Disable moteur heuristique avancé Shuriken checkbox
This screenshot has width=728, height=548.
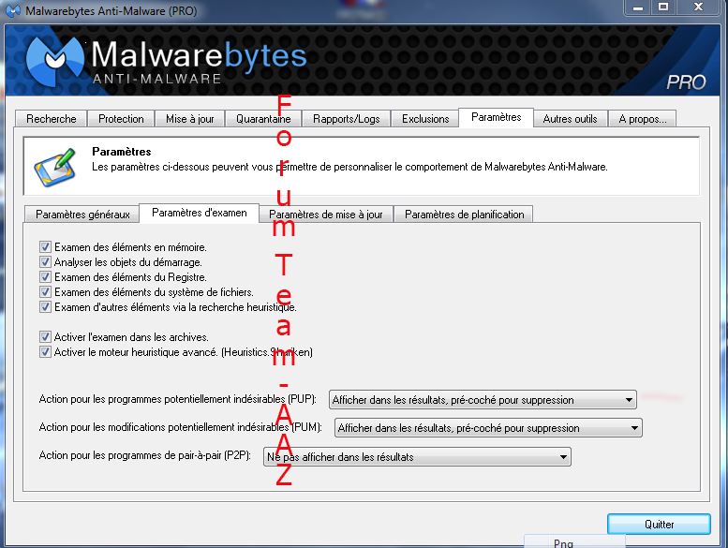(45, 351)
